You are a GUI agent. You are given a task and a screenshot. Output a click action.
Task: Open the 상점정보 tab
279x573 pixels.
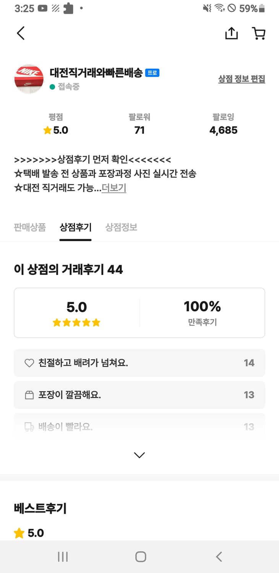pos(121,227)
